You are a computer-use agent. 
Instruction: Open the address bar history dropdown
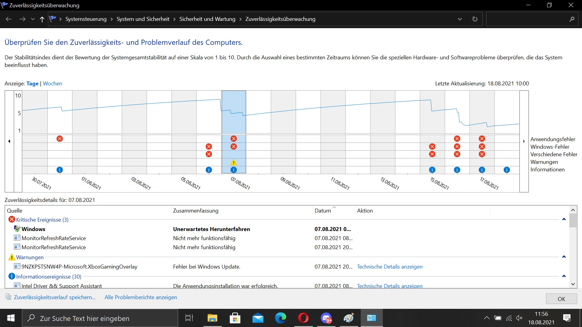(460, 19)
